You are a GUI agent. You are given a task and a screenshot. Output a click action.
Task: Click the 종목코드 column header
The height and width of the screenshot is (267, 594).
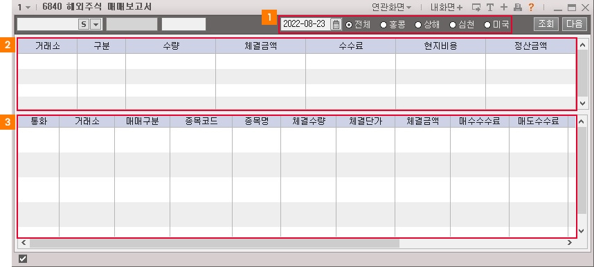point(201,121)
